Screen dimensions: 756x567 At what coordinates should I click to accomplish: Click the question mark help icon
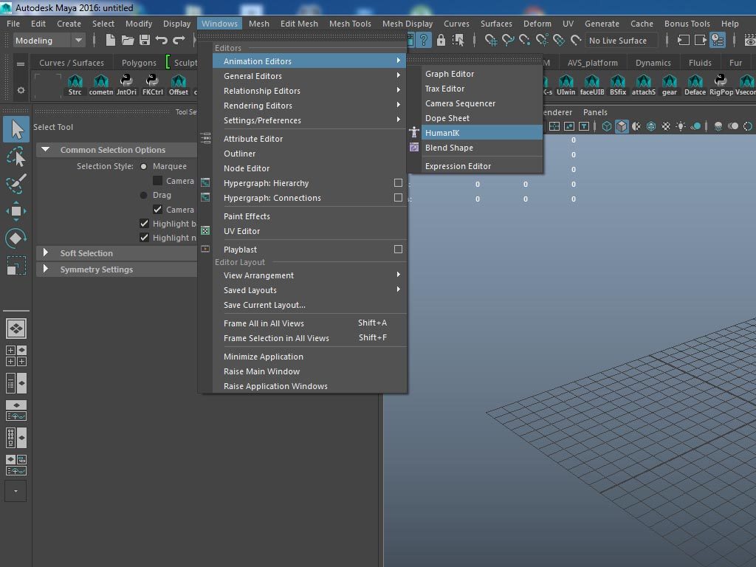click(423, 40)
